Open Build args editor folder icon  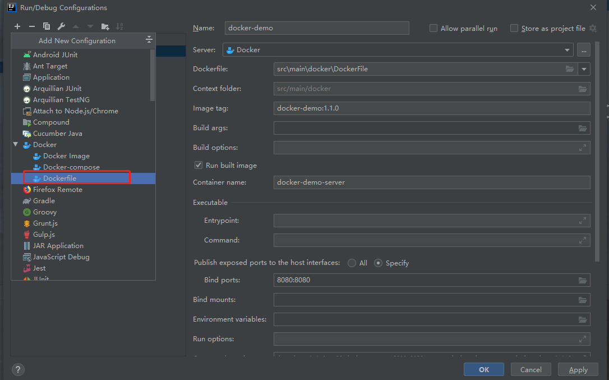[583, 128]
